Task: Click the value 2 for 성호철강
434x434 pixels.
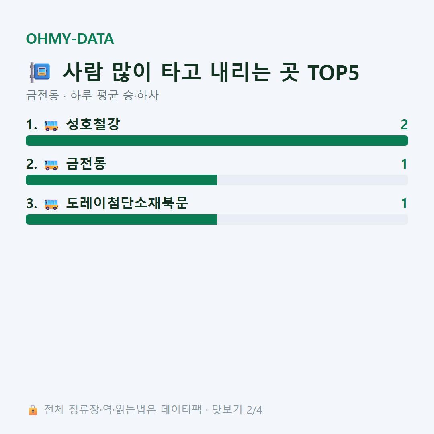Action: [404, 125]
